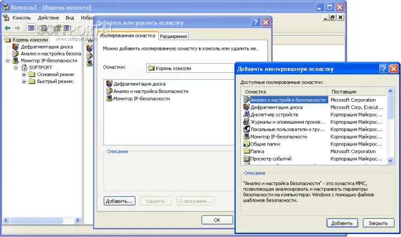This screenshot has height=237, width=401.
Task: Open the partly hidden Избранное menu
Action: coord(87,18)
